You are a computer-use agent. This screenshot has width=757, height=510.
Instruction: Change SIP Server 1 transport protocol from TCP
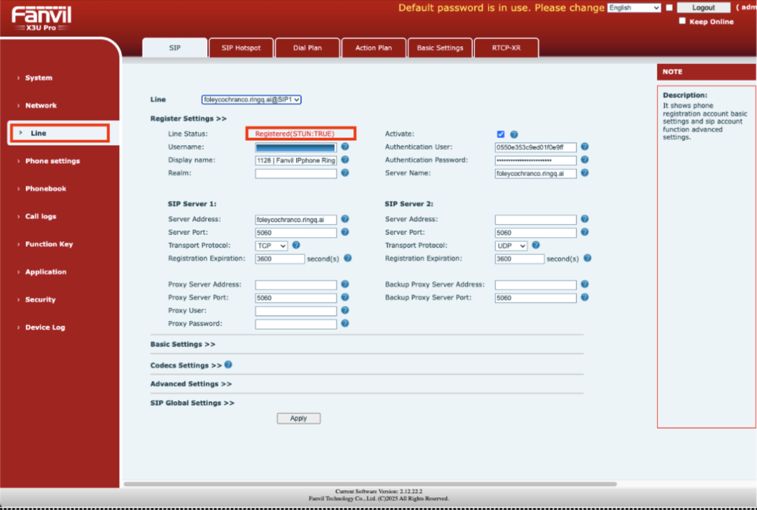pos(271,246)
